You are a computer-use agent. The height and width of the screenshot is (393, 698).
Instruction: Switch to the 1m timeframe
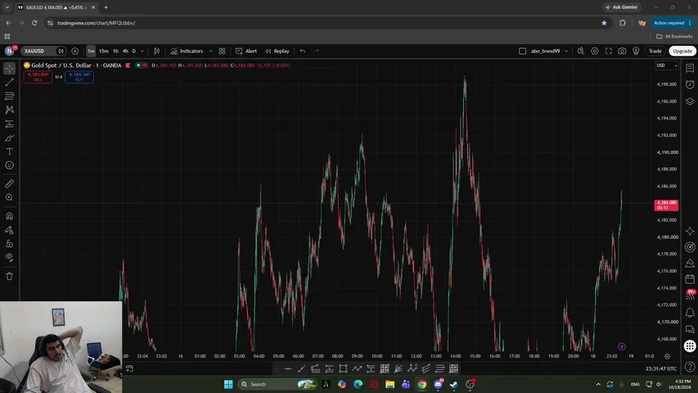[91, 51]
